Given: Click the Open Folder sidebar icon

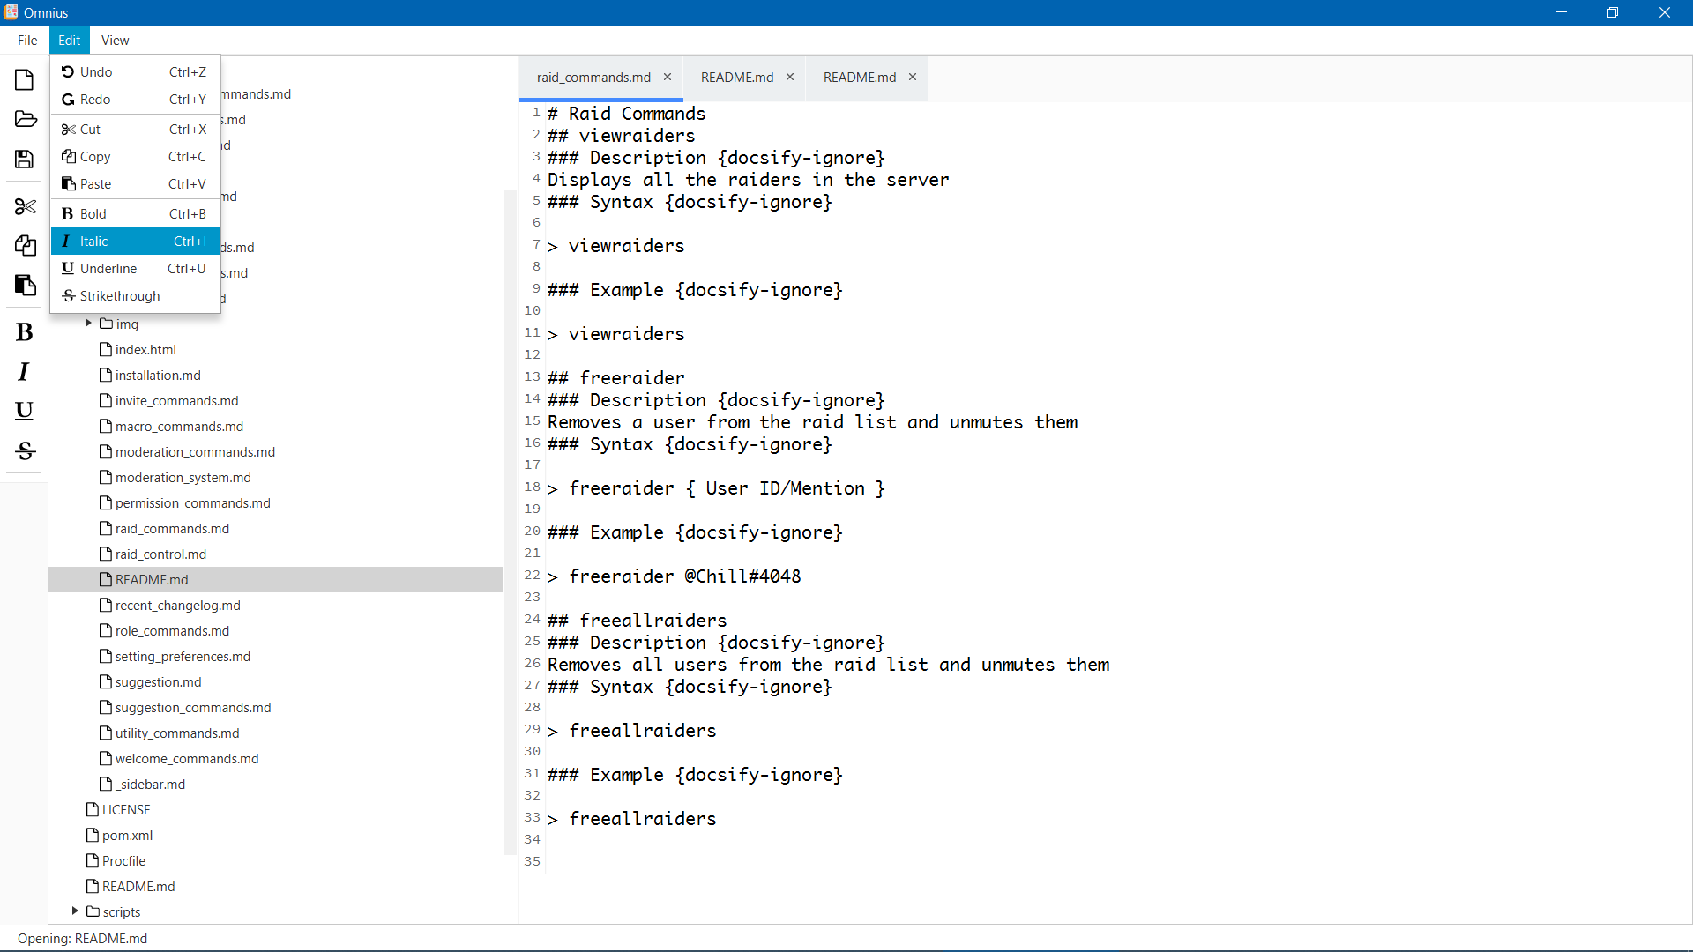Looking at the screenshot, I should pos(25,119).
